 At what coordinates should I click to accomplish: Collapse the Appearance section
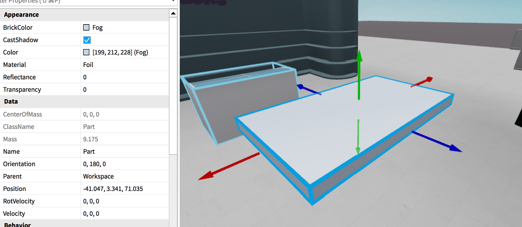pos(21,14)
